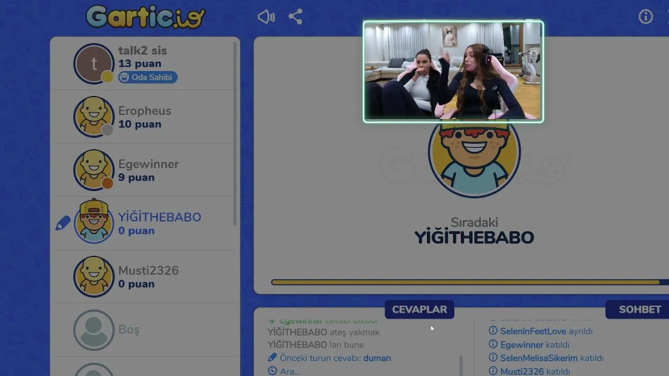Click the name 'talk2 sis'
669x376 pixels.
142,51
